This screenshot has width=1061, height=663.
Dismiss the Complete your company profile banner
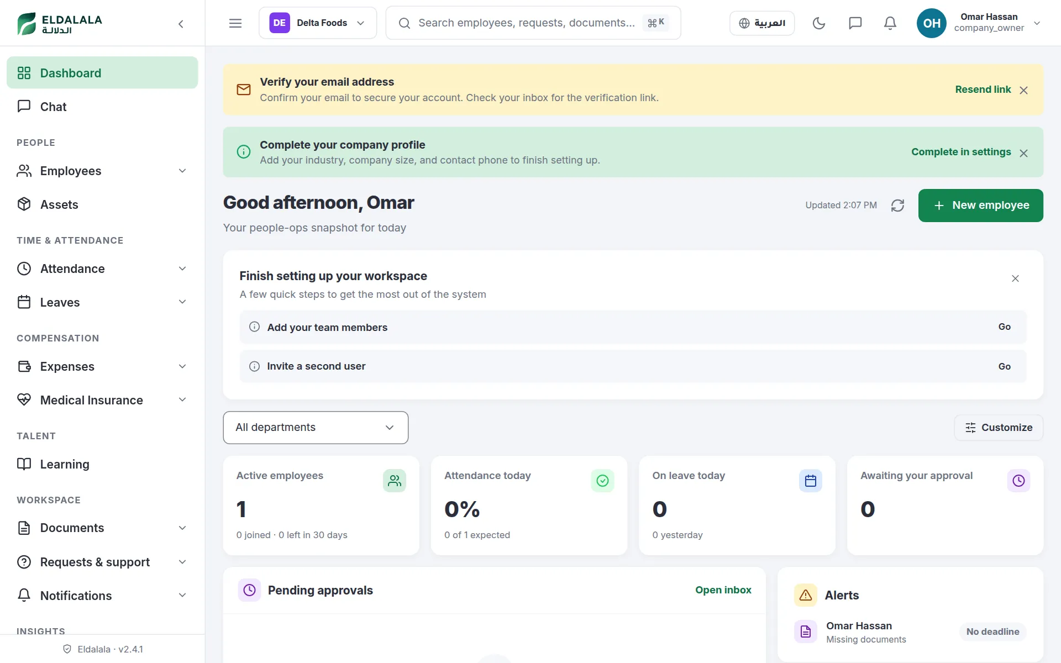[1023, 153]
